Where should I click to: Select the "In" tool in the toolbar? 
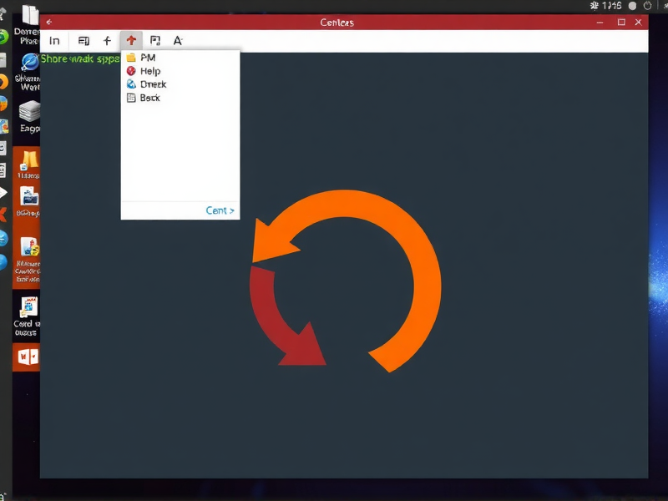click(55, 39)
